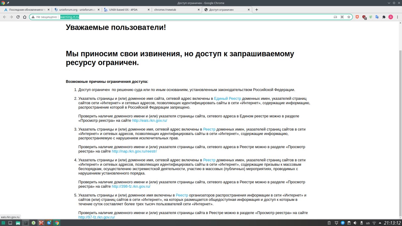Open the green download arrow app
The height and width of the screenshot is (226, 402).
(34, 223)
